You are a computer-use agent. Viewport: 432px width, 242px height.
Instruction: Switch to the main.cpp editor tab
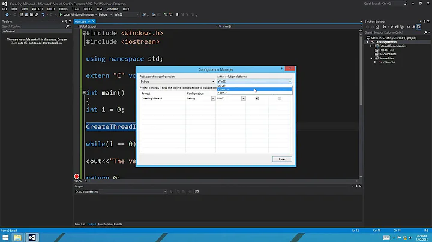coord(80,22)
